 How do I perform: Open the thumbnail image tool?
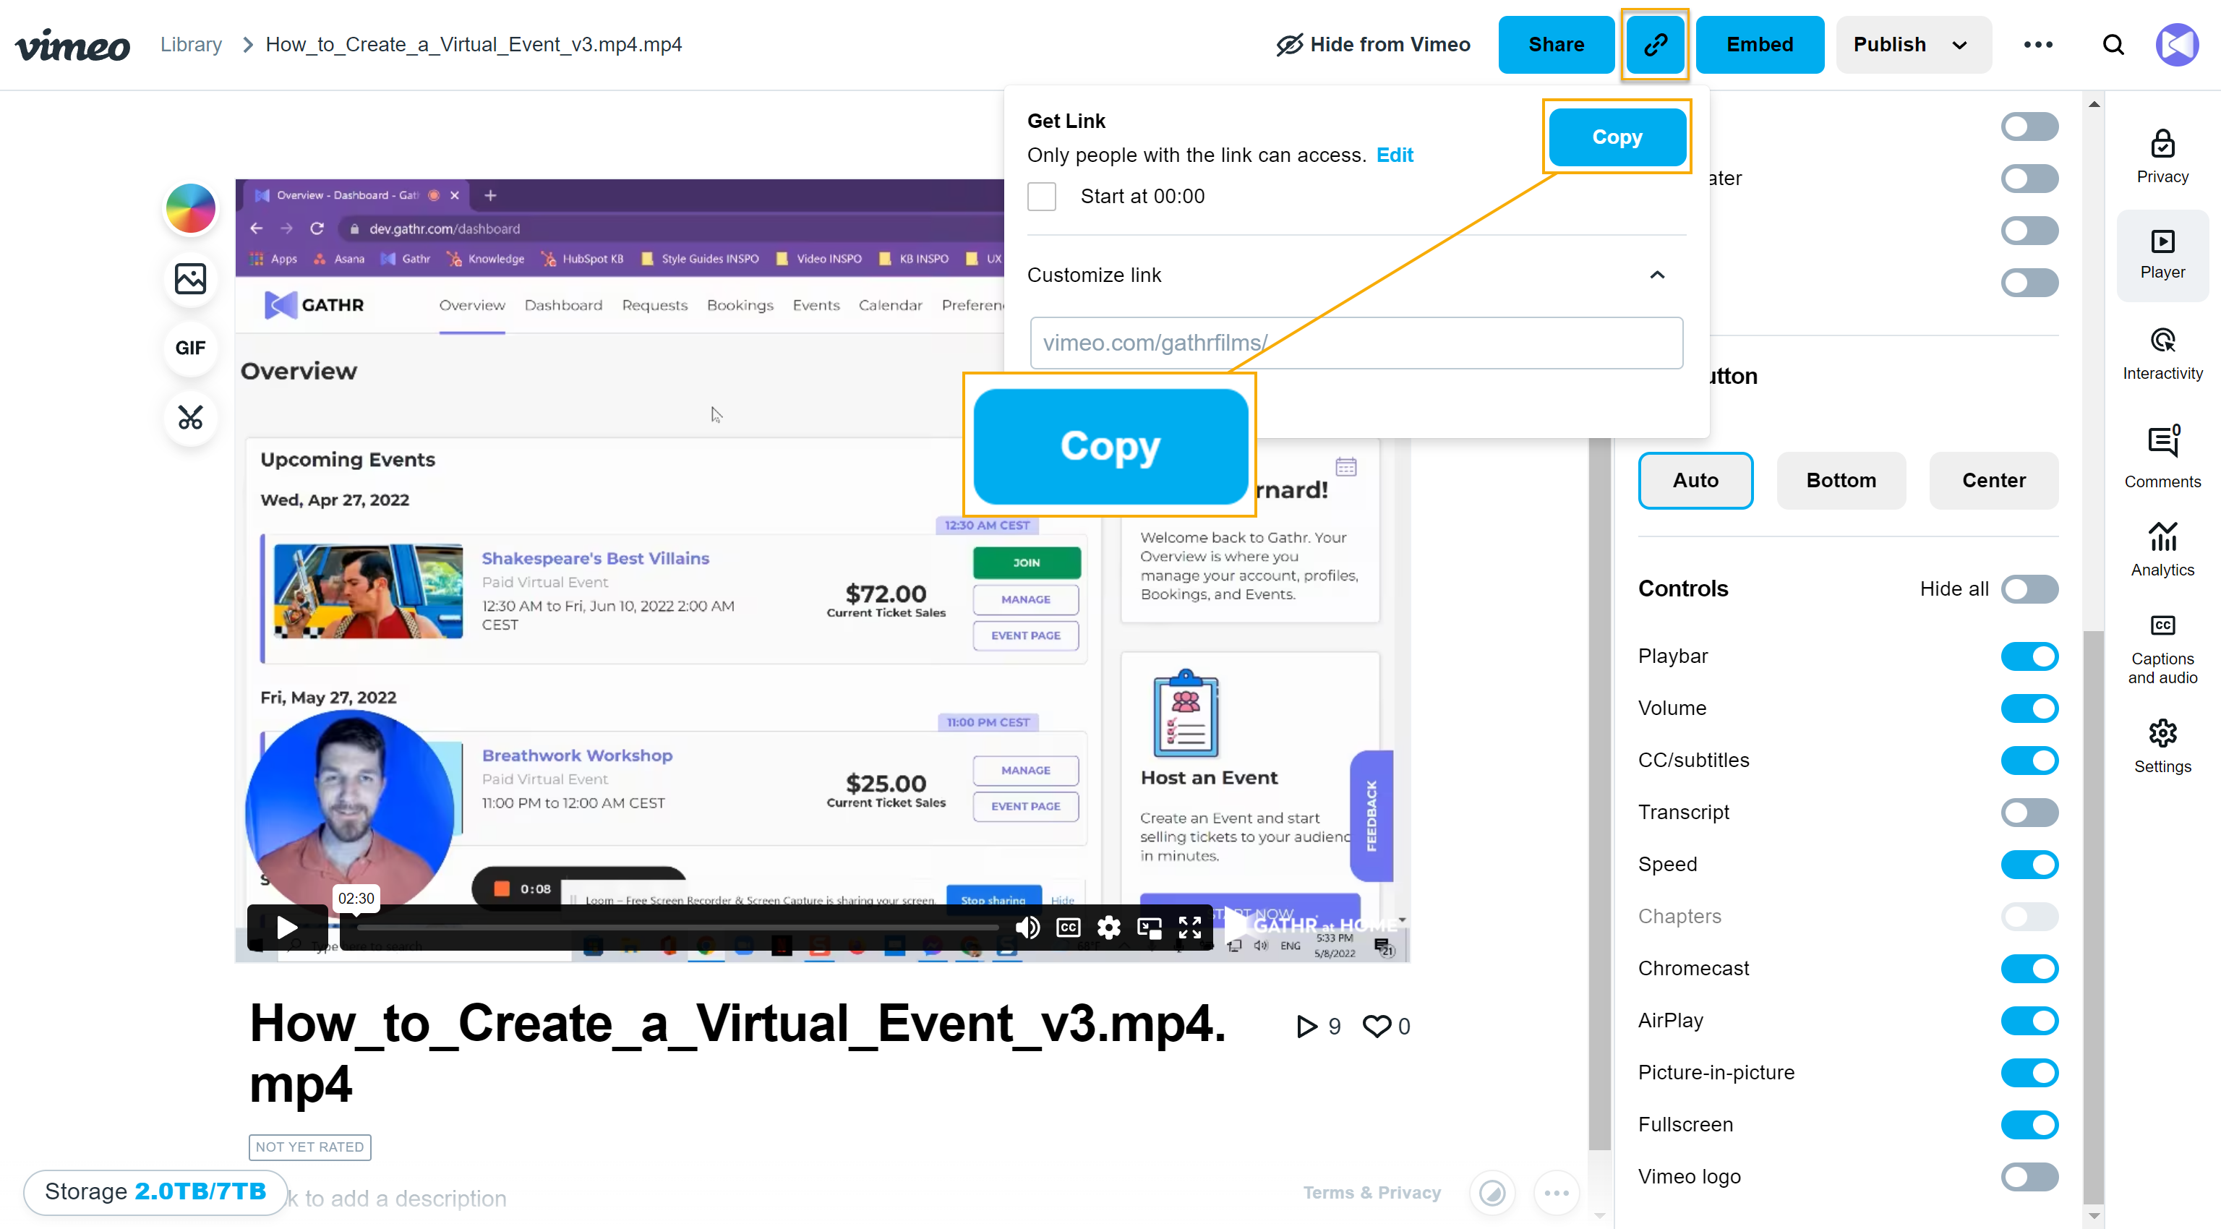click(191, 278)
